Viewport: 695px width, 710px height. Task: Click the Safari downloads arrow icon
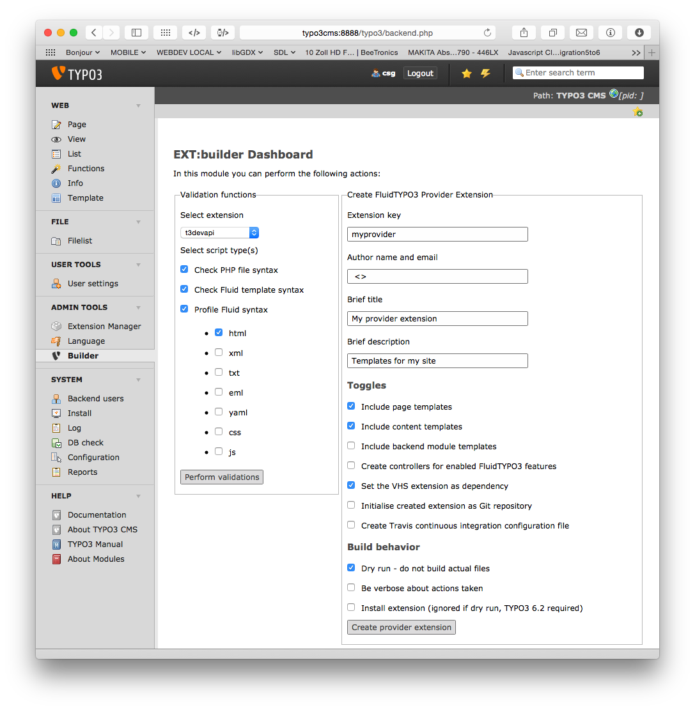639,33
